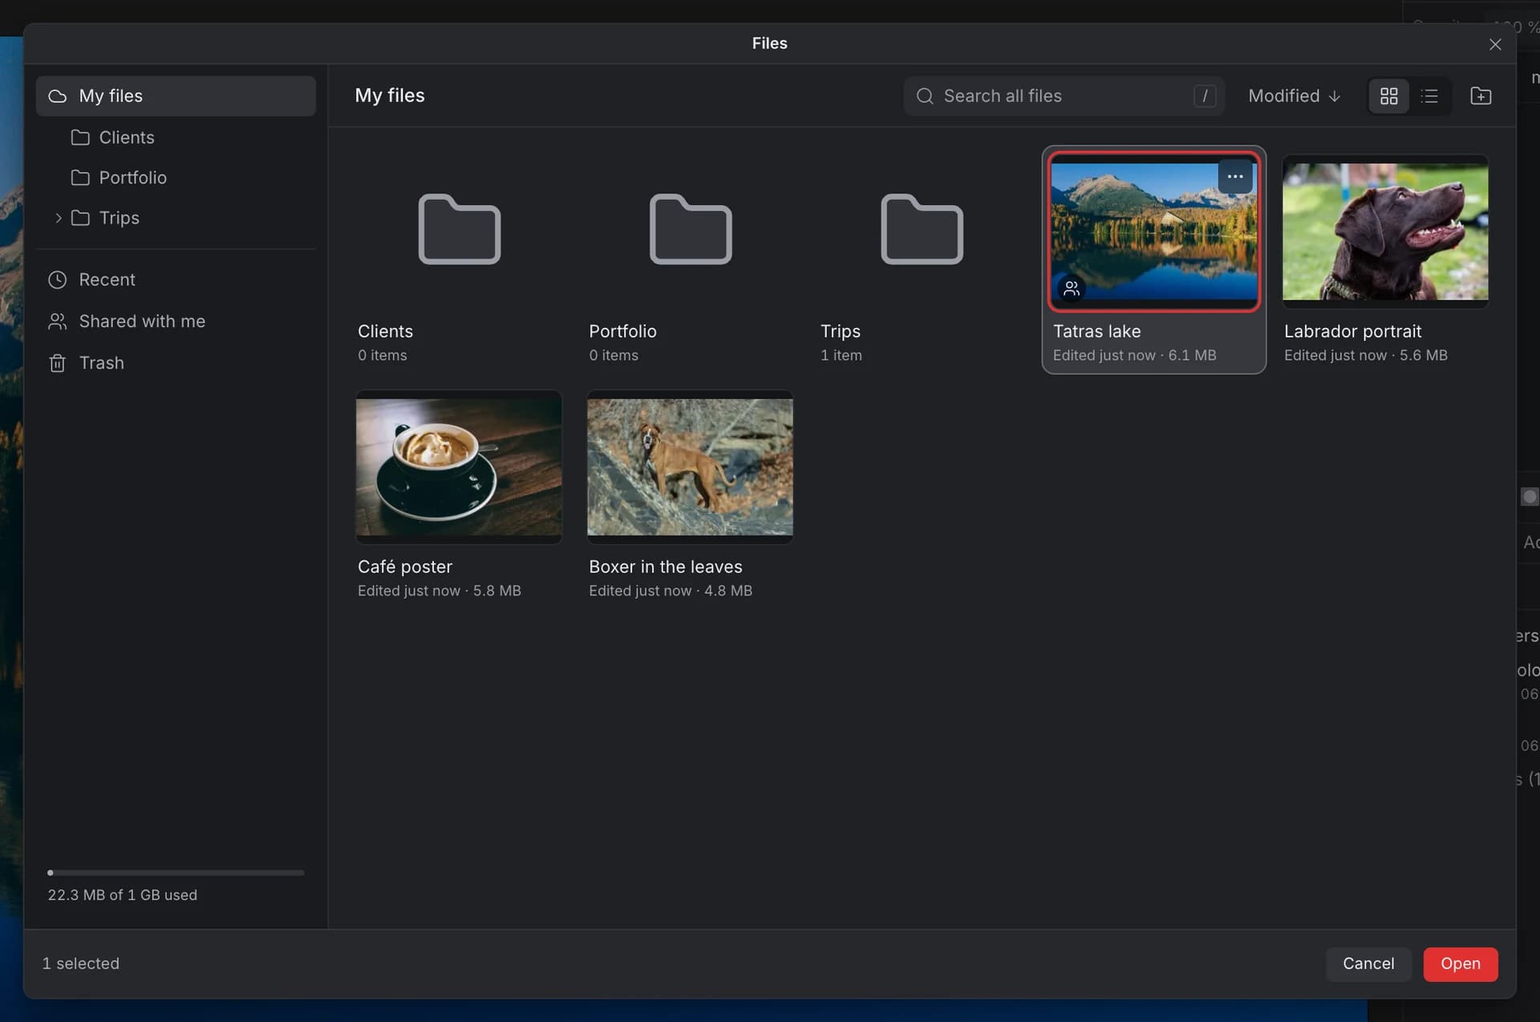Viewport: 1540px width, 1022px height.
Task: Click the Search all files field
Action: pyautogui.click(x=1064, y=96)
